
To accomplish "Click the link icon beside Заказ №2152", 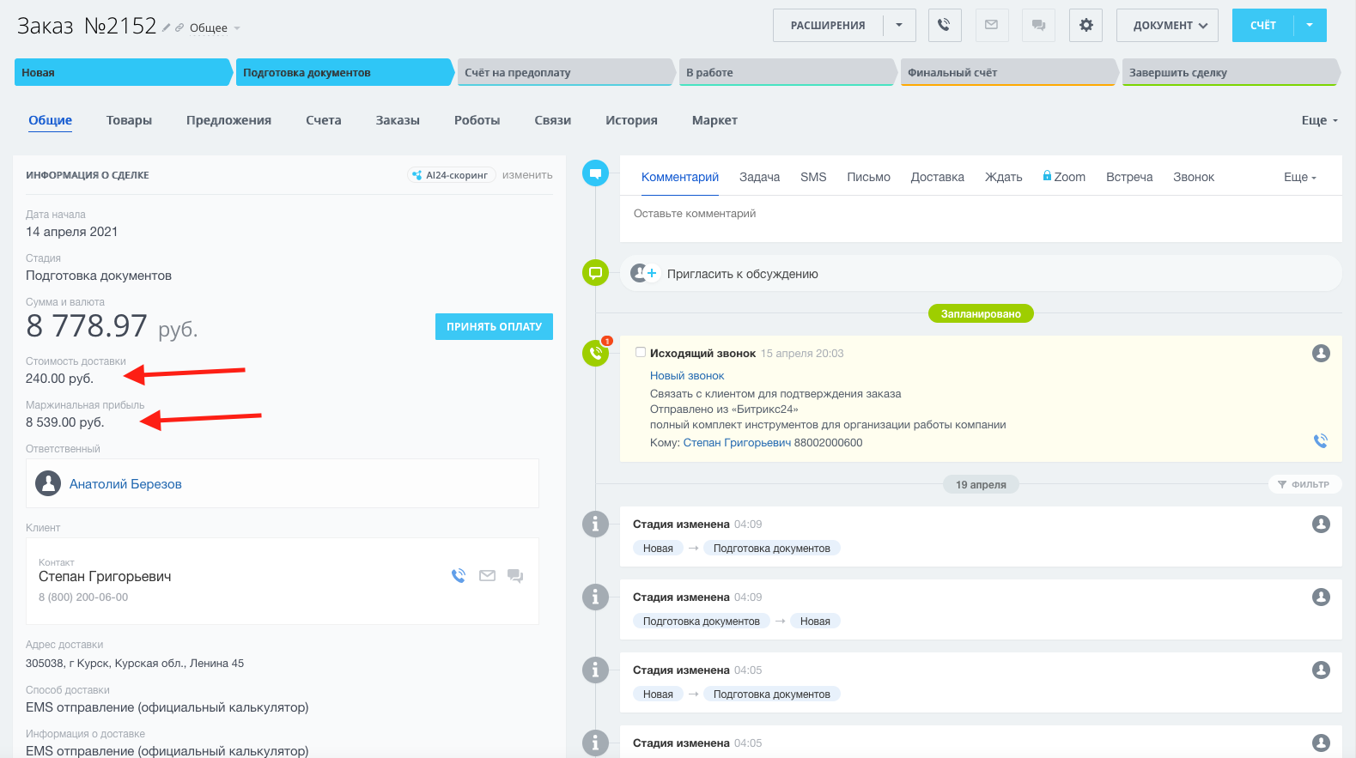I will pos(179,27).
